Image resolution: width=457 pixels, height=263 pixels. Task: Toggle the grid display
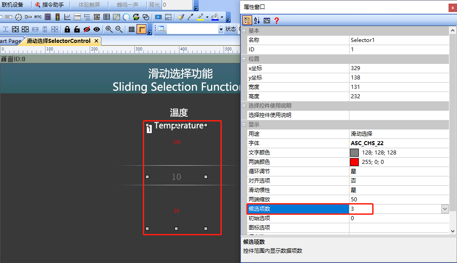[x=132, y=29]
